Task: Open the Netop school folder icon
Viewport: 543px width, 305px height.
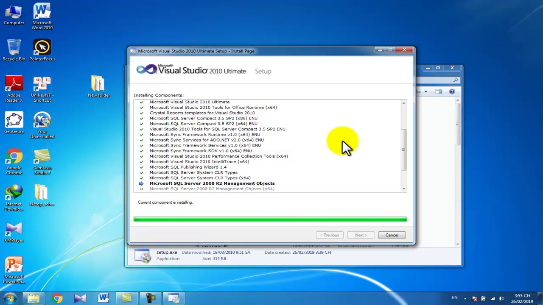Action: point(42,195)
